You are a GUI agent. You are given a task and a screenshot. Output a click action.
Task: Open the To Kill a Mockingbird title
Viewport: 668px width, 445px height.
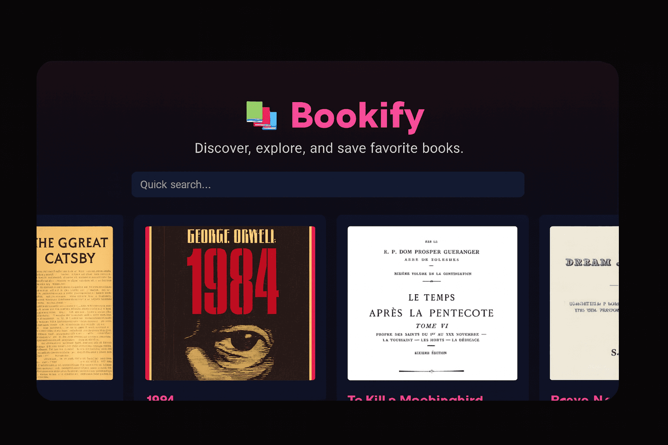(415, 398)
